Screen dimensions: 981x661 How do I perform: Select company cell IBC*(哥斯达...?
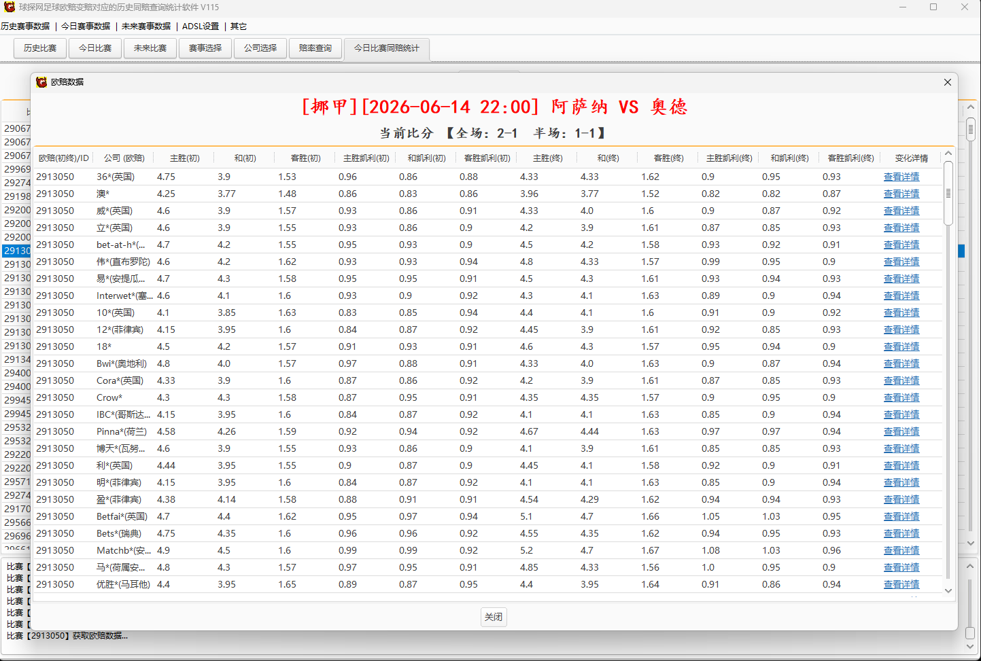click(x=124, y=414)
